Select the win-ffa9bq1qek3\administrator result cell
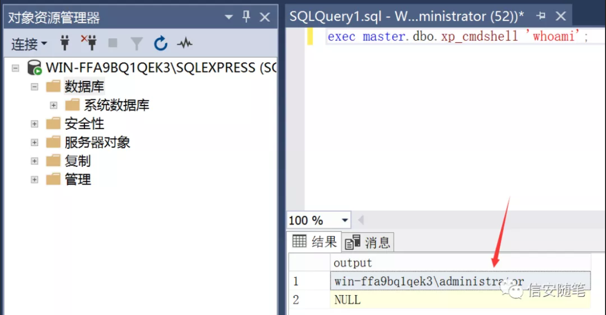This screenshot has width=606, height=315. point(460,282)
